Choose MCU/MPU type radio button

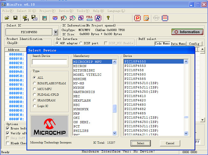[34, 89]
